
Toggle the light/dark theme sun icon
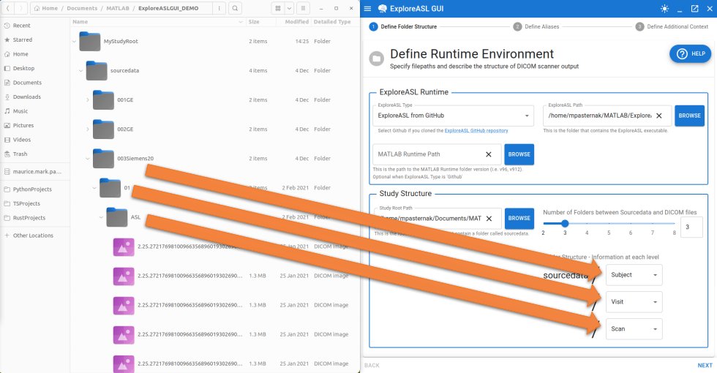click(x=664, y=9)
